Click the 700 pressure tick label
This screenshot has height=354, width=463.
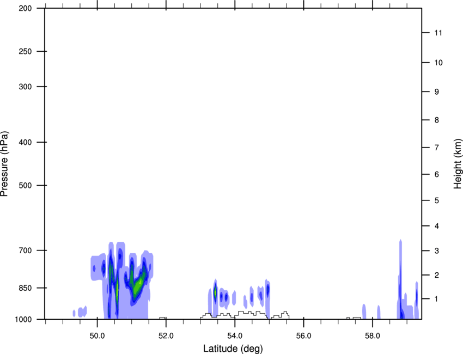pos(25,251)
